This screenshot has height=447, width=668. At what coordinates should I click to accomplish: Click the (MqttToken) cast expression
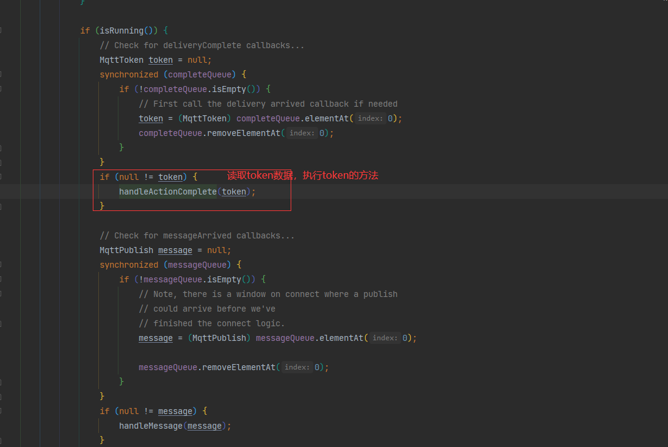click(205, 118)
